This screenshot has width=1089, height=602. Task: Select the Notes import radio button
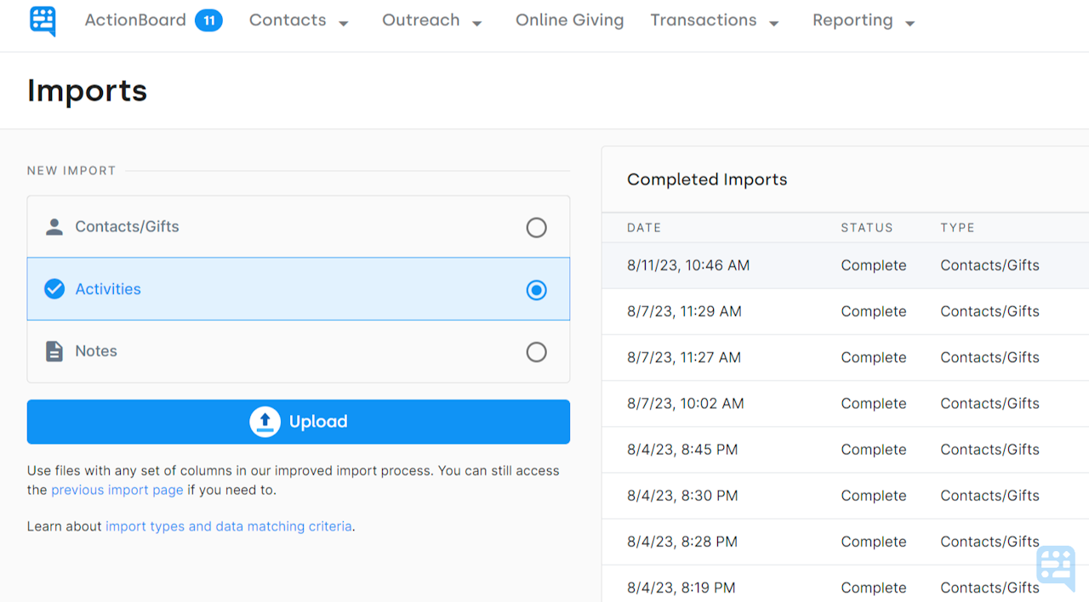point(536,351)
